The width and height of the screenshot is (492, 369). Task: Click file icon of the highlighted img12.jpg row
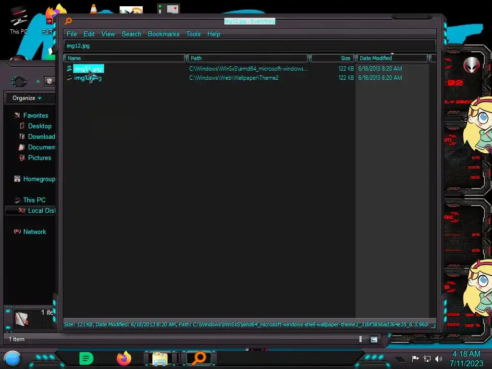pos(69,68)
